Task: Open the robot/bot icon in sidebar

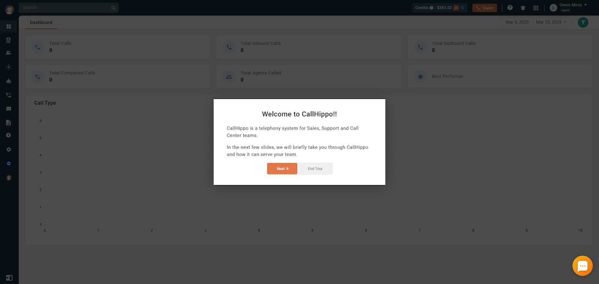Action: click(9, 81)
